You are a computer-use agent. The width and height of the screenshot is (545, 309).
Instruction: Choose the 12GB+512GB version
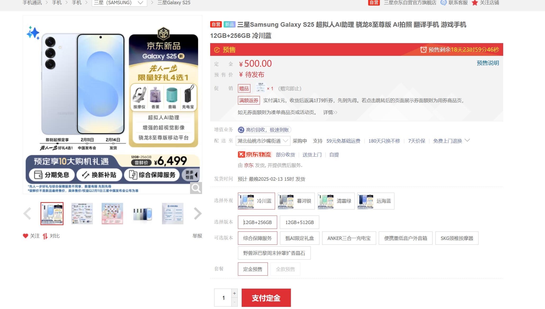(299, 222)
